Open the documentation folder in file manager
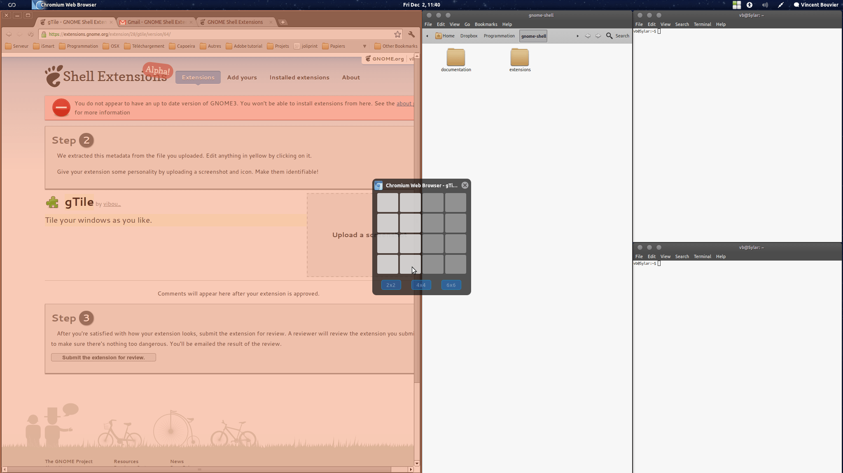The width and height of the screenshot is (843, 473). coord(456,60)
